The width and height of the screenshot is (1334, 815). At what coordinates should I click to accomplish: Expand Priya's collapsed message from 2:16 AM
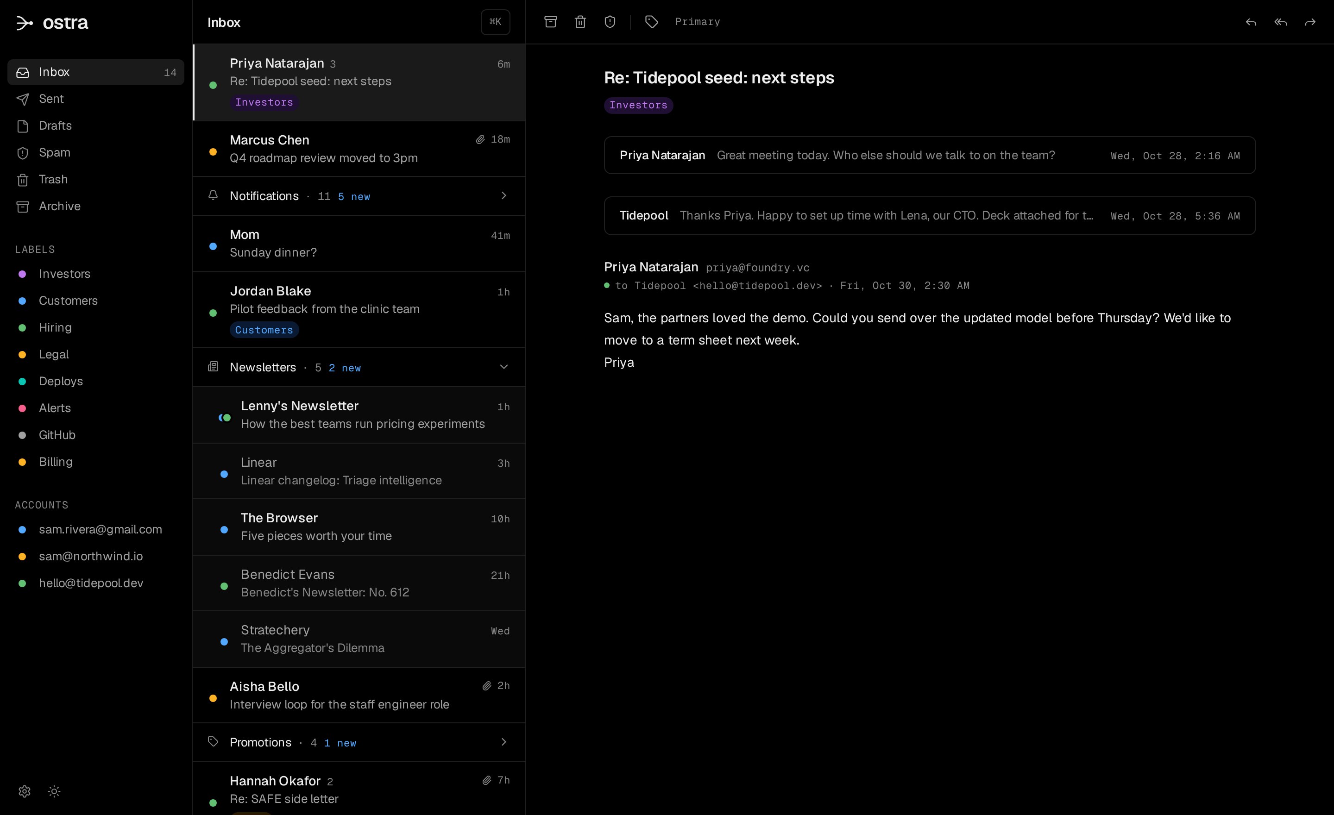pyautogui.click(x=930, y=155)
